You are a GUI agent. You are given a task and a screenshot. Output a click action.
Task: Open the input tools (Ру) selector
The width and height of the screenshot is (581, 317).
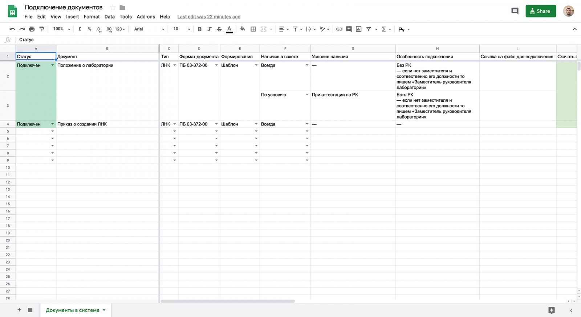[x=404, y=29]
